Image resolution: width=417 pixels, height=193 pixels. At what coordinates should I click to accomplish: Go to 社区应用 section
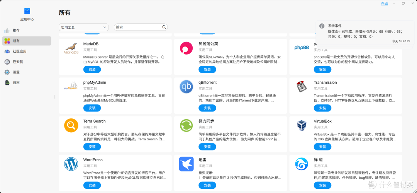(27, 51)
